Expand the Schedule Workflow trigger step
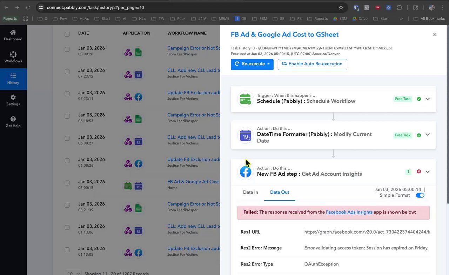The height and width of the screenshot is (275, 449). (x=428, y=99)
